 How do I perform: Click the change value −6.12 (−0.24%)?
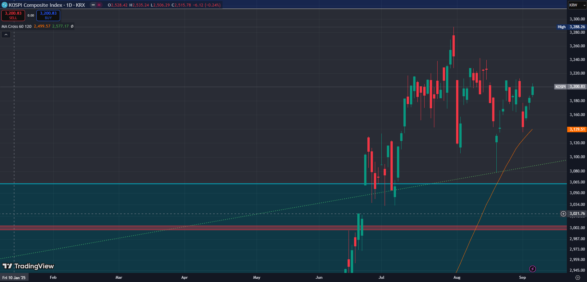coord(207,5)
